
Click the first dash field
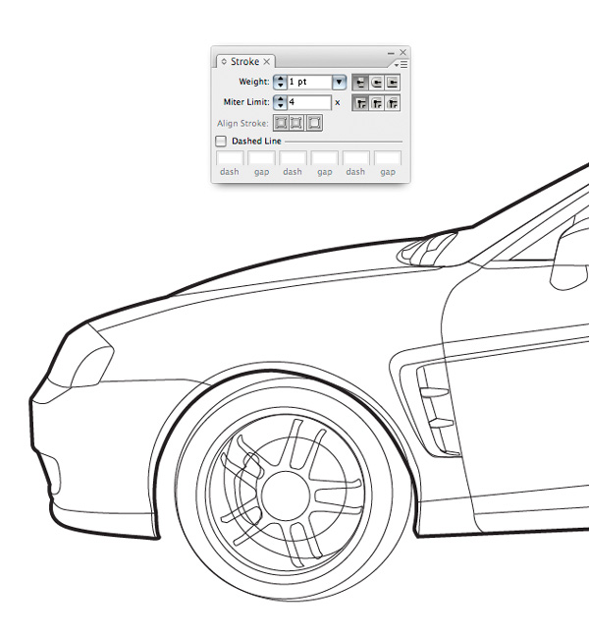click(x=230, y=158)
